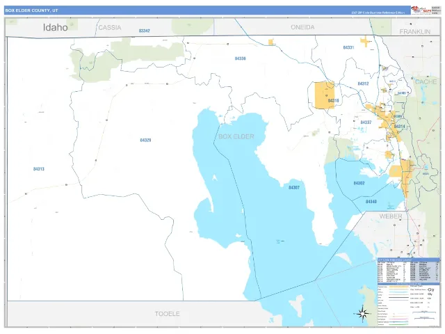Select the "TOOELE" county label

coord(167,314)
